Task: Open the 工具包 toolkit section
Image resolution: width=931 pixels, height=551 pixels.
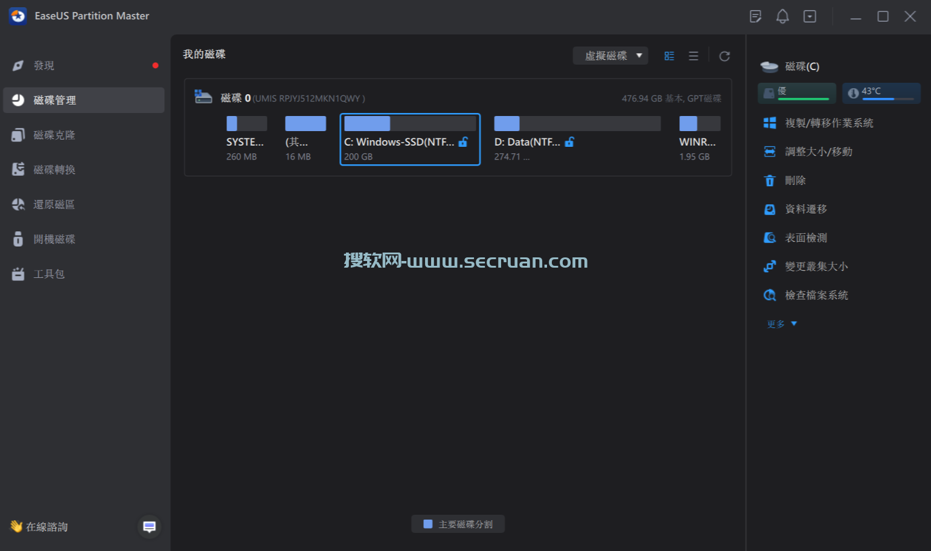Action: 83,274
